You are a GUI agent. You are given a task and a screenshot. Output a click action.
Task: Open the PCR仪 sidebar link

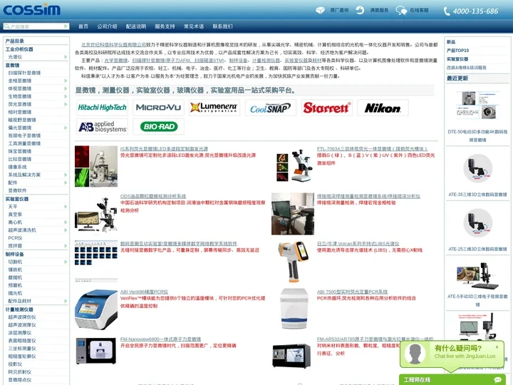[15, 238]
